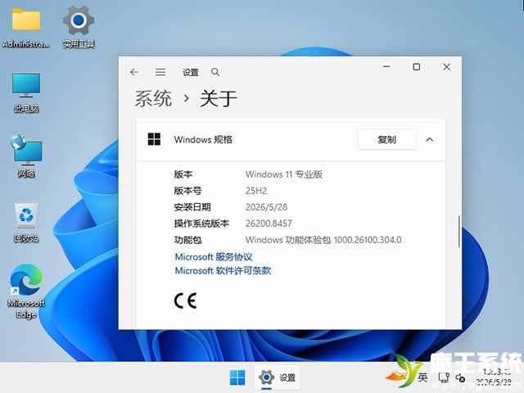Image resolution: width=524 pixels, height=393 pixels.
Task: Navigate to 系统 breadcrumb
Action: 153,98
